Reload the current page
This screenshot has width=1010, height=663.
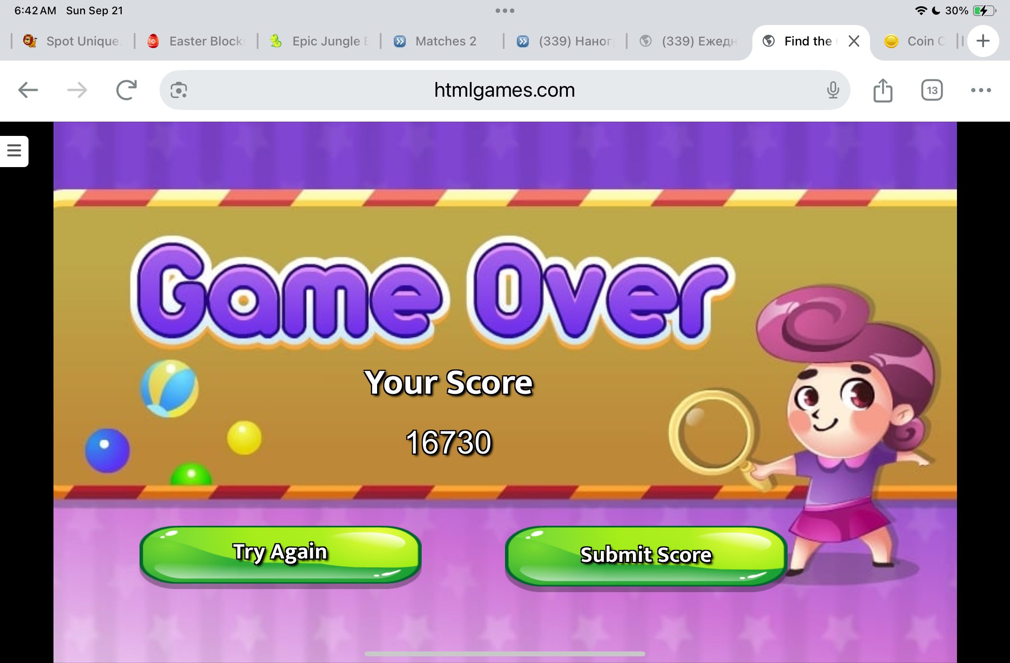tap(126, 90)
